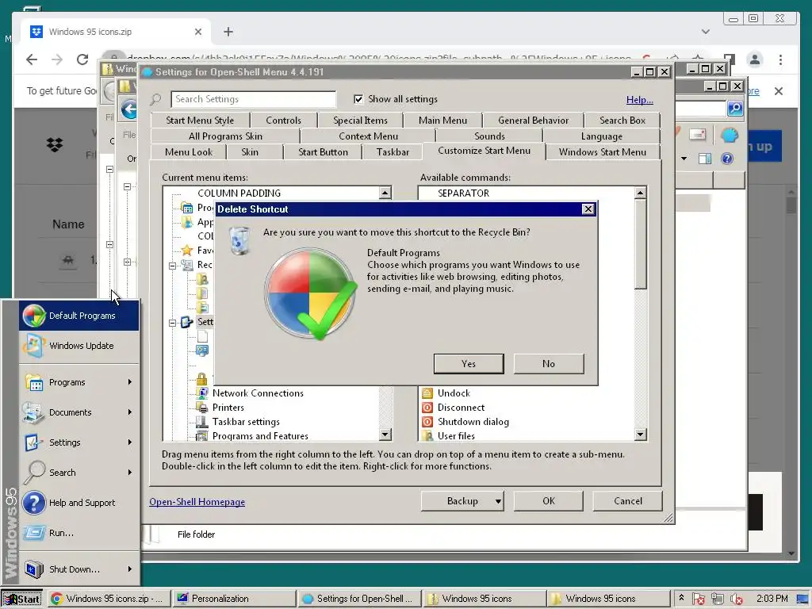
Task: Click Yes in Delete Shortcut dialog
Action: [469, 363]
